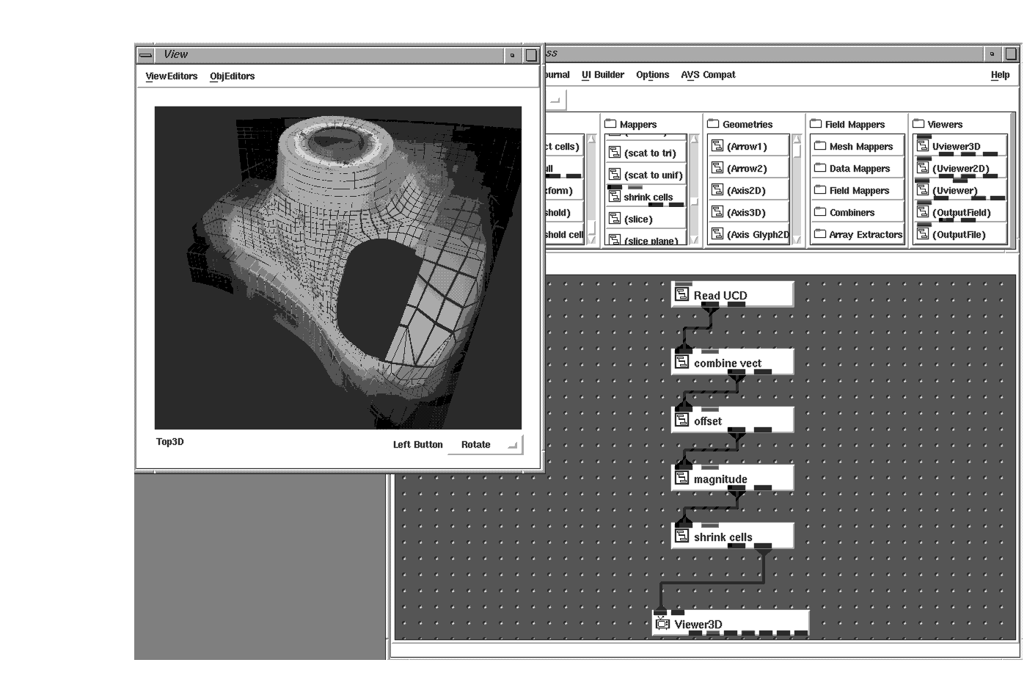Select the Axis3D geometry module icon

click(x=717, y=212)
